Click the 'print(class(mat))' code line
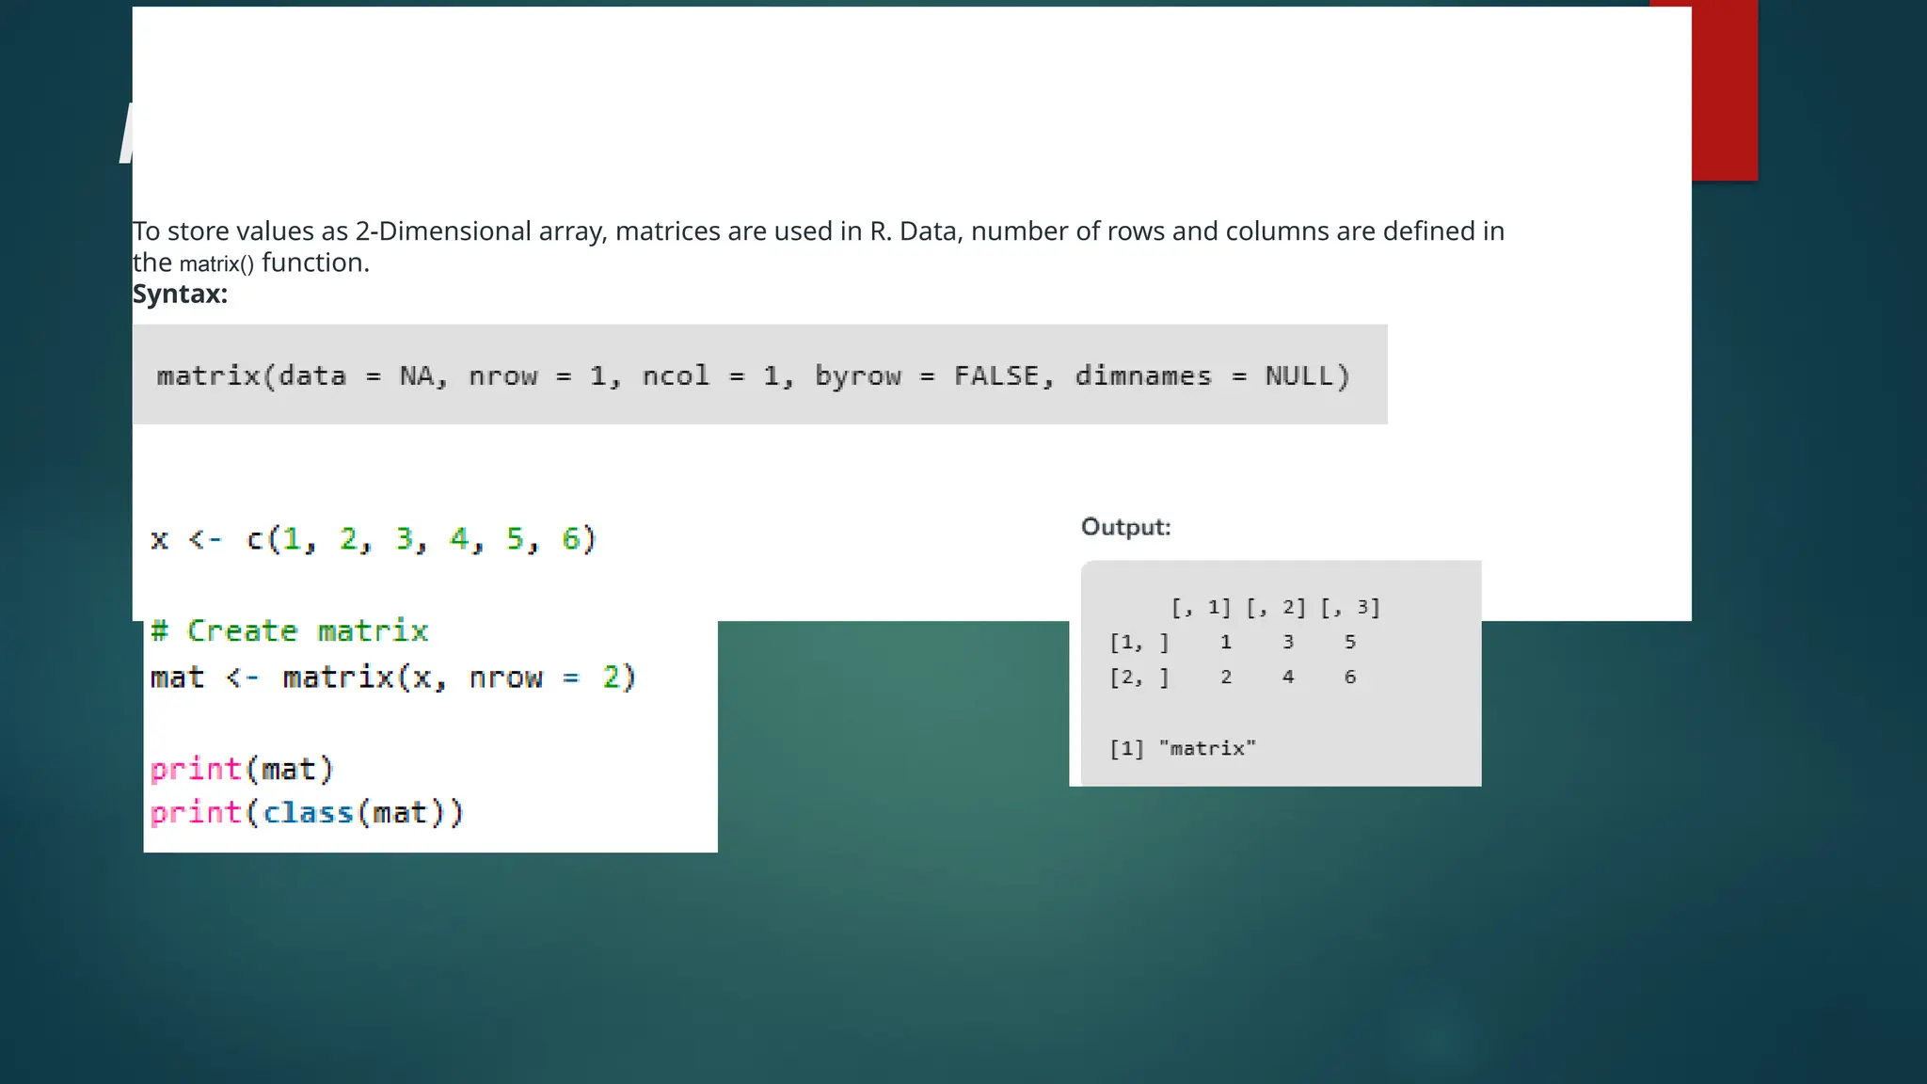 click(307, 813)
